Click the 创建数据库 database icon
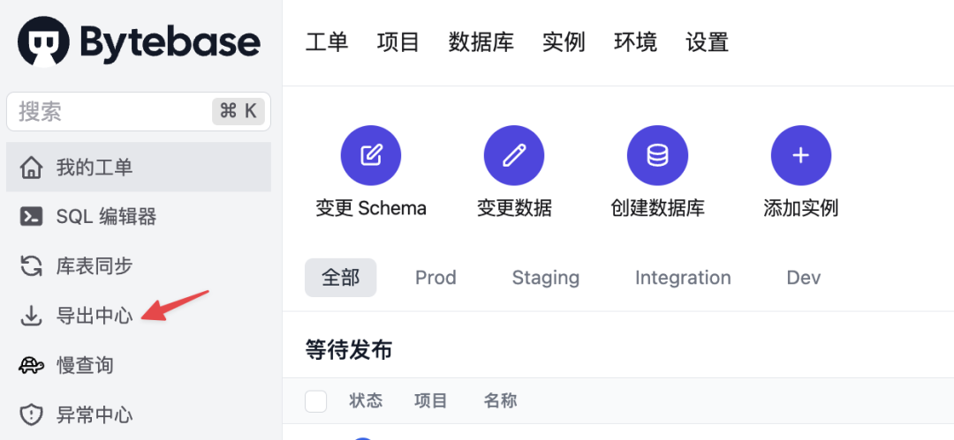The height and width of the screenshot is (440, 954). [657, 156]
